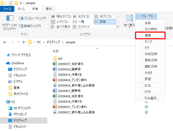
Task: Choose 一覧 list layout
Action: (x=79, y=21)
